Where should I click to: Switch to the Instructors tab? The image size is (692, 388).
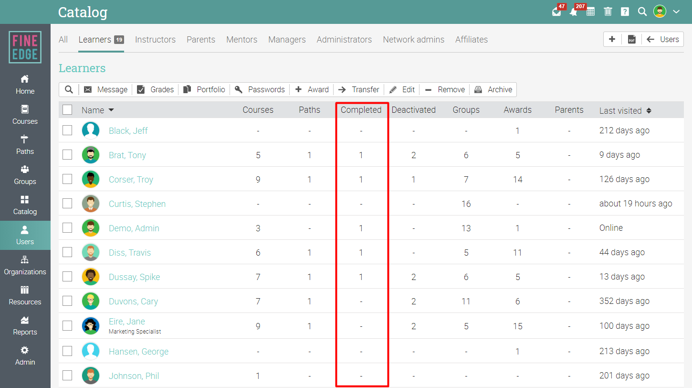(155, 40)
